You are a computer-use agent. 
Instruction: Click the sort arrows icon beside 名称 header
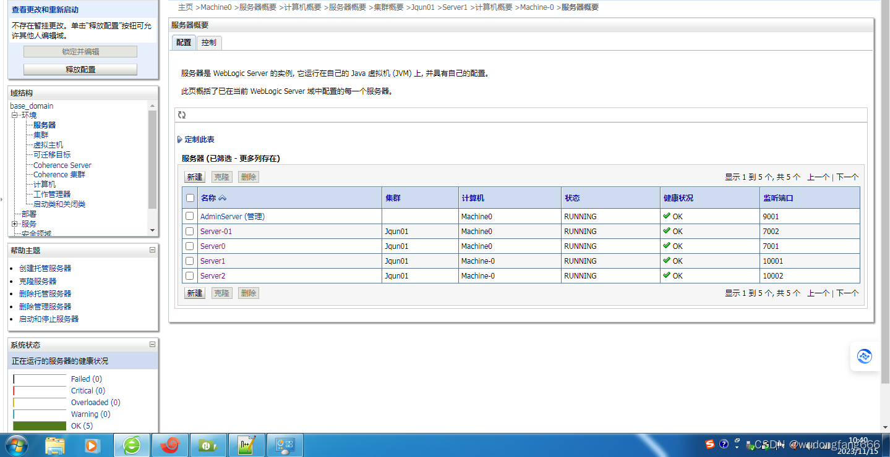tap(223, 198)
